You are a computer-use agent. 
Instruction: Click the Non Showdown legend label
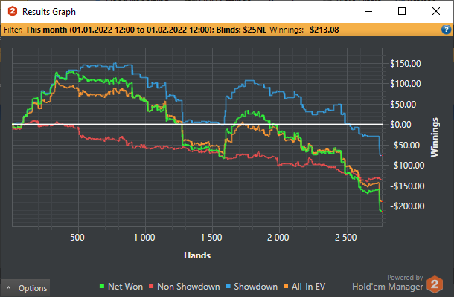pyautogui.click(x=188, y=287)
